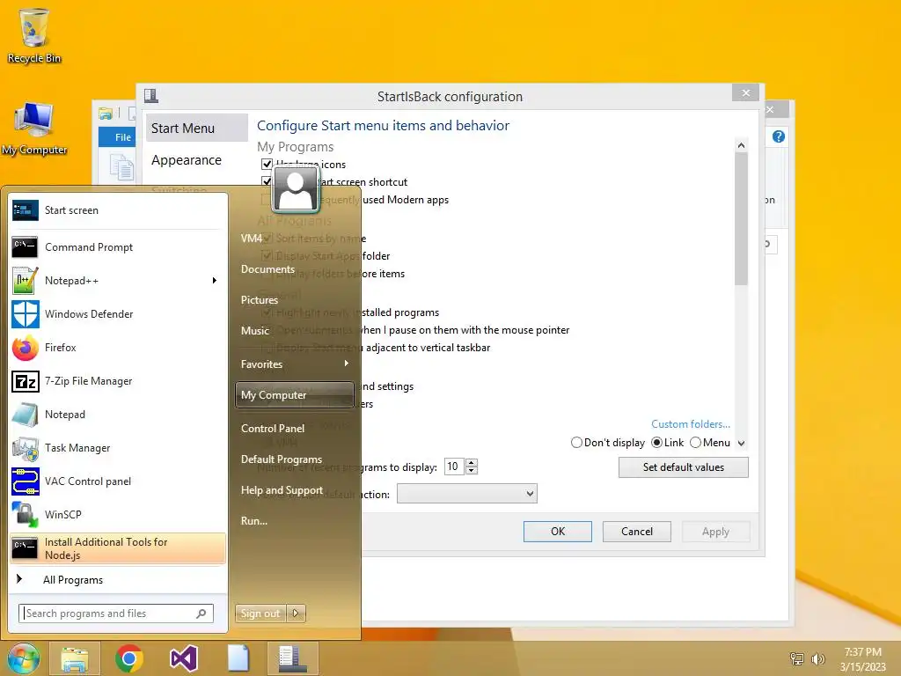Viewport: 901px width, 676px height.
Task: Click the network tray icon
Action: tap(797, 658)
